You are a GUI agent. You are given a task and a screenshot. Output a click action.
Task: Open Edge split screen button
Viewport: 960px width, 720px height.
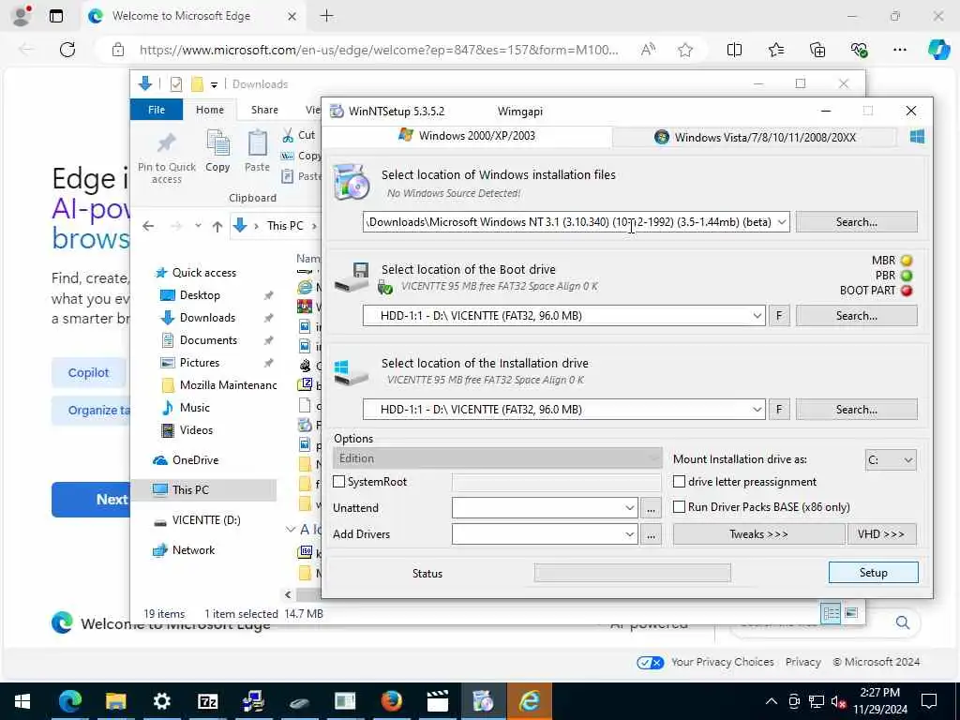(x=734, y=50)
